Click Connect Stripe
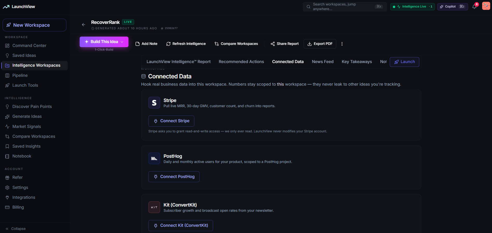492x233 pixels. tap(171, 121)
